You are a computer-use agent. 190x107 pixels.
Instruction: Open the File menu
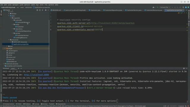(2, 5)
